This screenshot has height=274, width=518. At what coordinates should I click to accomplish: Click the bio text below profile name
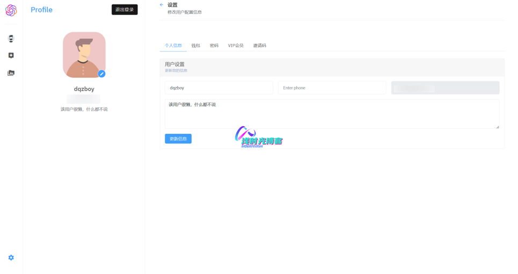click(84, 110)
